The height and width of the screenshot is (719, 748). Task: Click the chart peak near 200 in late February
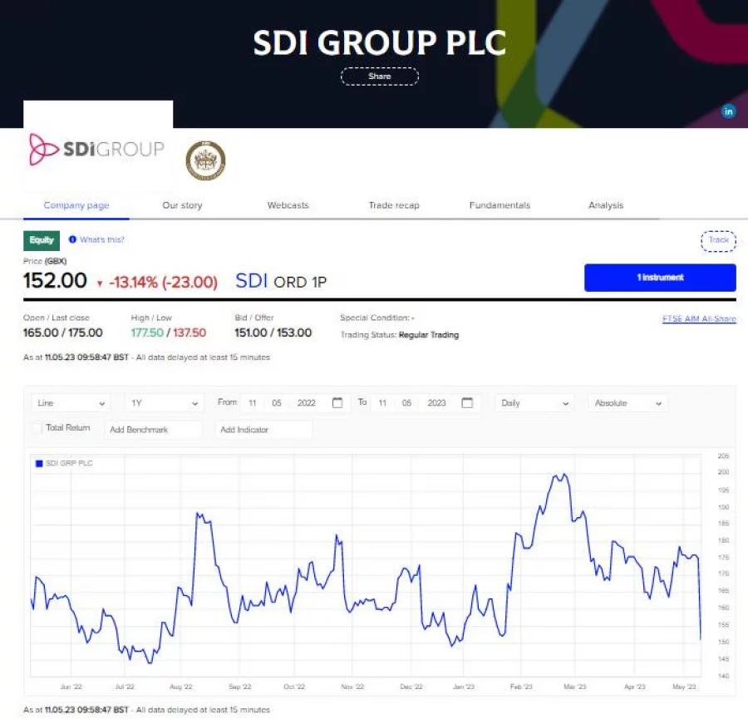(x=564, y=475)
